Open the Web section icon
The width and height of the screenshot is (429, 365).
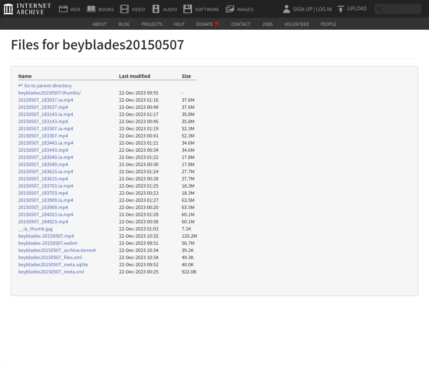tap(63, 9)
